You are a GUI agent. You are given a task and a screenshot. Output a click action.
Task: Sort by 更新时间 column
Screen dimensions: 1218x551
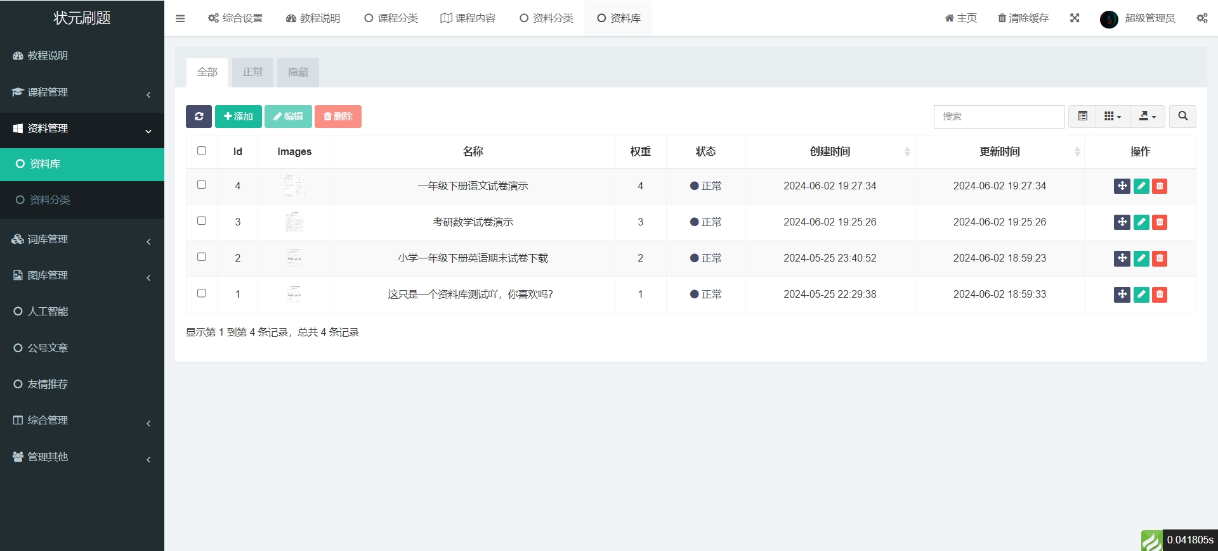click(x=1000, y=152)
